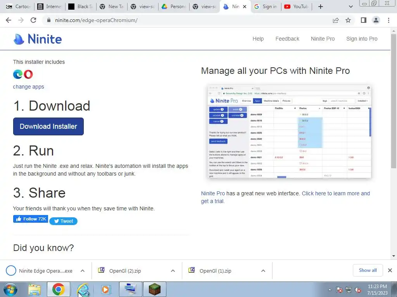Reload the Ninite page
This screenshot has height=297, width=397.
coord(33,20)
